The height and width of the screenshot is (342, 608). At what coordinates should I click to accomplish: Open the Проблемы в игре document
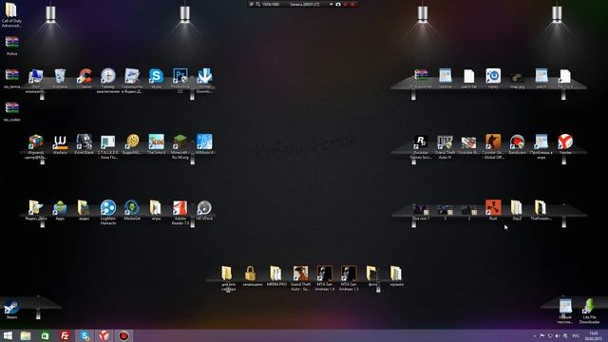(x=541, y=142)
